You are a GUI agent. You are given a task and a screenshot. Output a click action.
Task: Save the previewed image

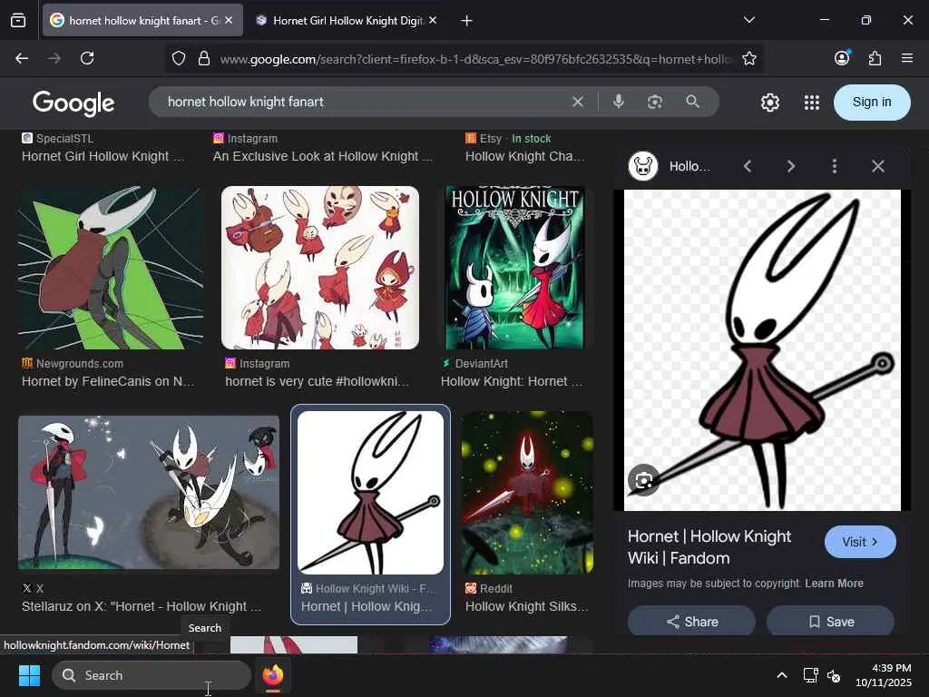[x=831, y=621]
